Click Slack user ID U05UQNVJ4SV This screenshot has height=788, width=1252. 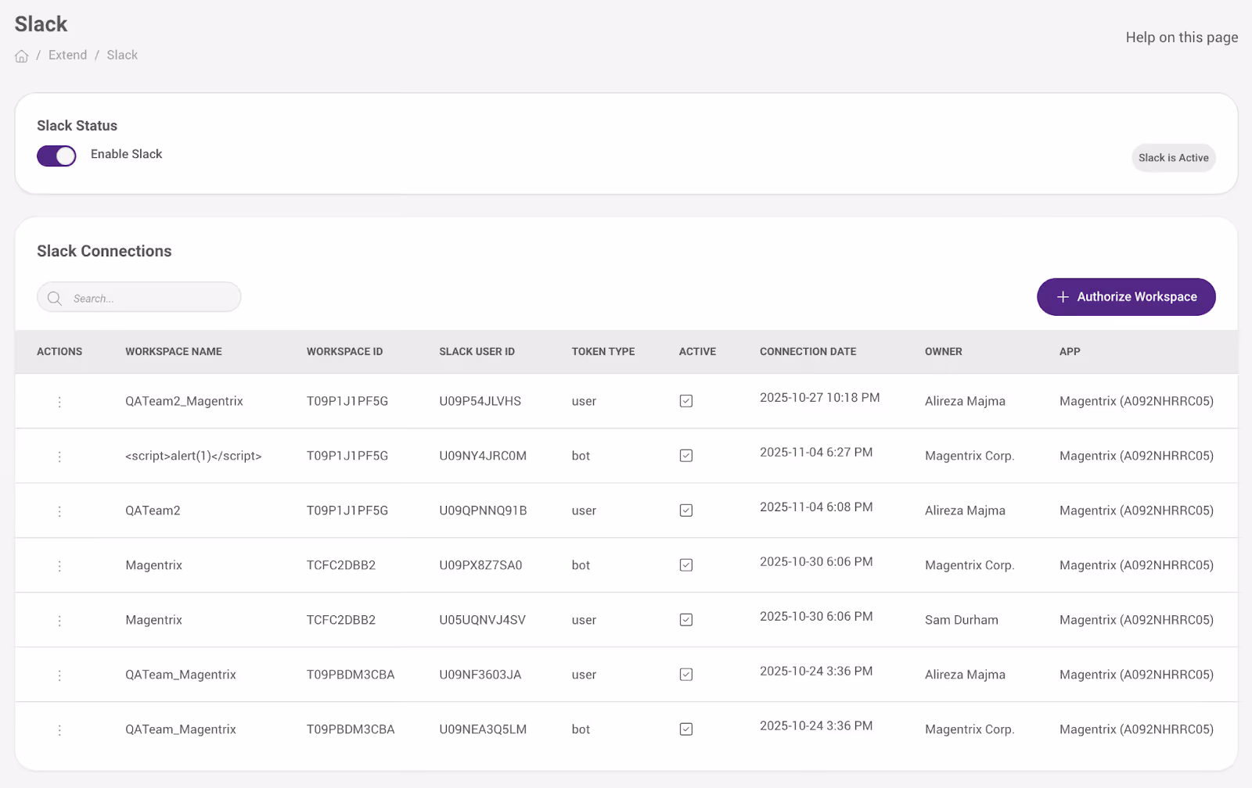pyautogui.click(x=482, y=620)
